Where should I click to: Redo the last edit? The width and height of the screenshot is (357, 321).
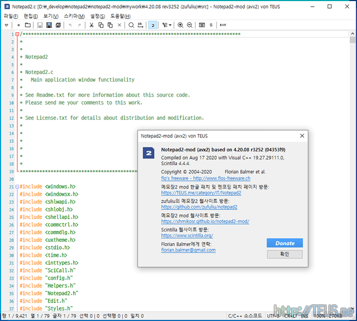click(x=79, y=25)
